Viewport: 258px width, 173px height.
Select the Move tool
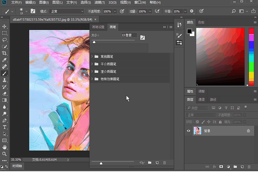coord(5,26)
